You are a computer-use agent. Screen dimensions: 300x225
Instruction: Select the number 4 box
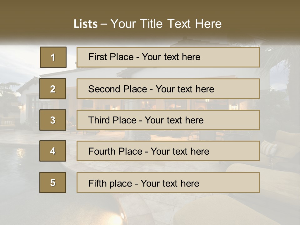(x=53, y=151)
